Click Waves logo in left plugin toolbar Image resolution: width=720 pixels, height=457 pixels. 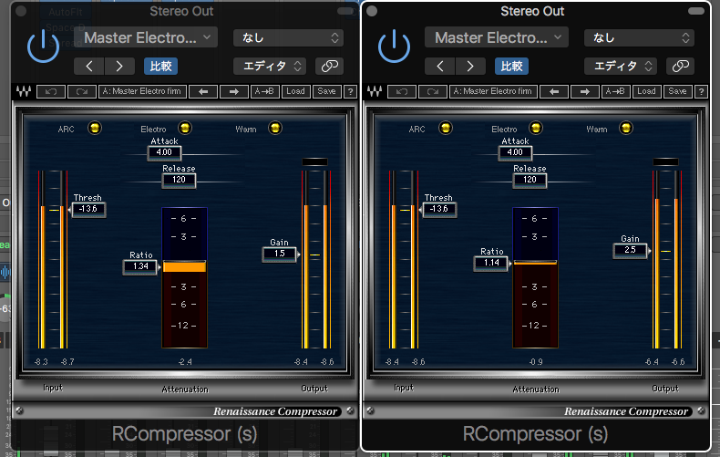(x=24, y=91)
